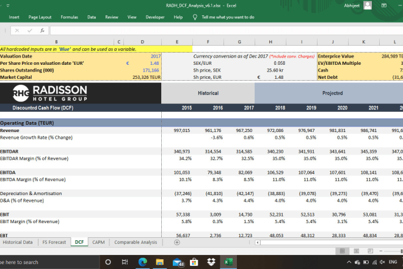Open the Help ribbon tab
The height and width of the screenshot is (269, 403).
point(178,17)
